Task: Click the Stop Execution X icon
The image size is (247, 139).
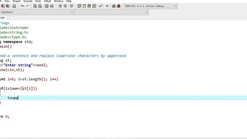Action: pyautogui.click(x=107, y=6)
